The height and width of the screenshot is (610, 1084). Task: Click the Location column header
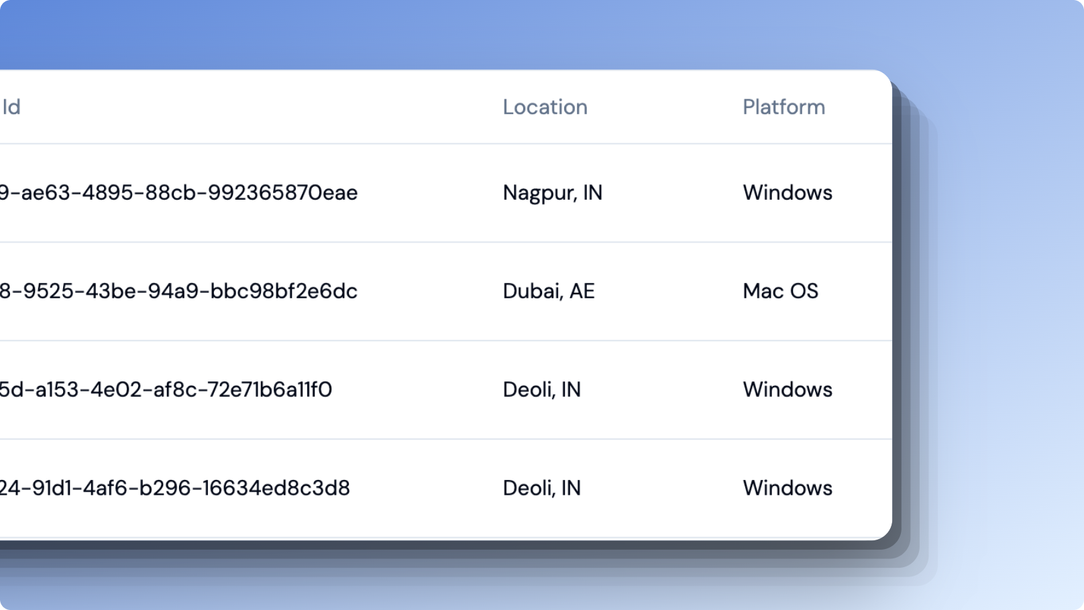(x=545, y=107)
